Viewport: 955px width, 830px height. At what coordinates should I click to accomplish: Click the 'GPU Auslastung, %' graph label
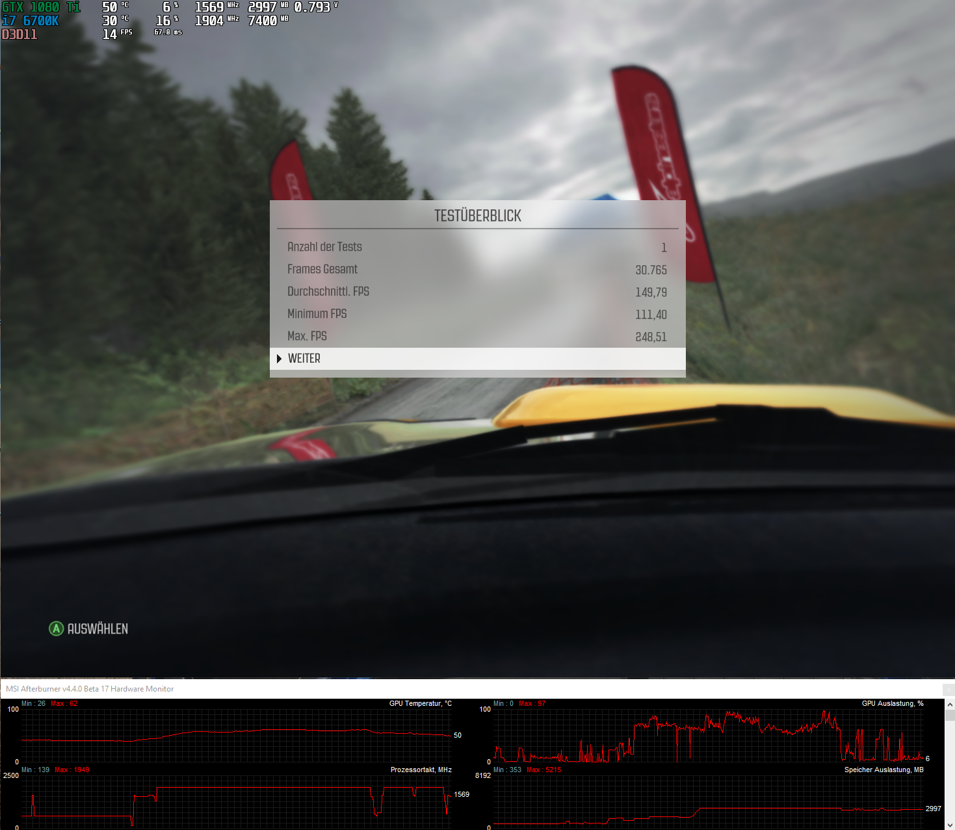[x=893, y=704]
